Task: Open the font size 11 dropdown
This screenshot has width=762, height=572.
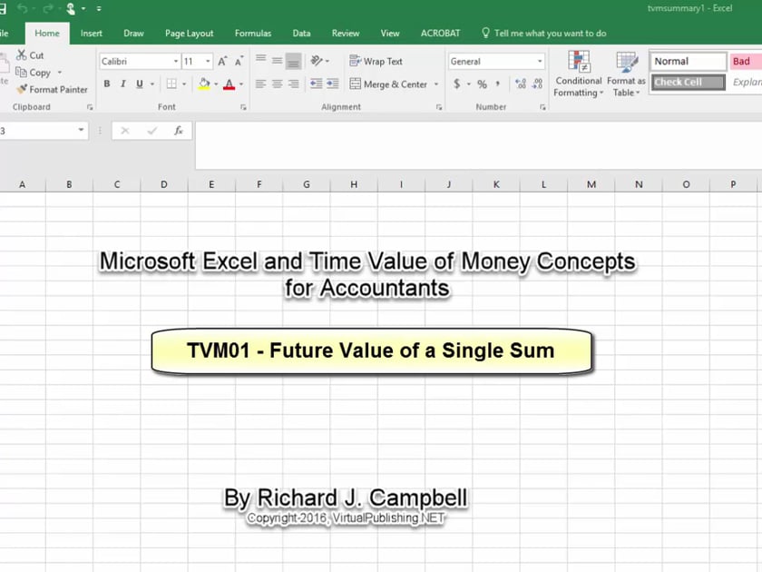Action: 208,62
